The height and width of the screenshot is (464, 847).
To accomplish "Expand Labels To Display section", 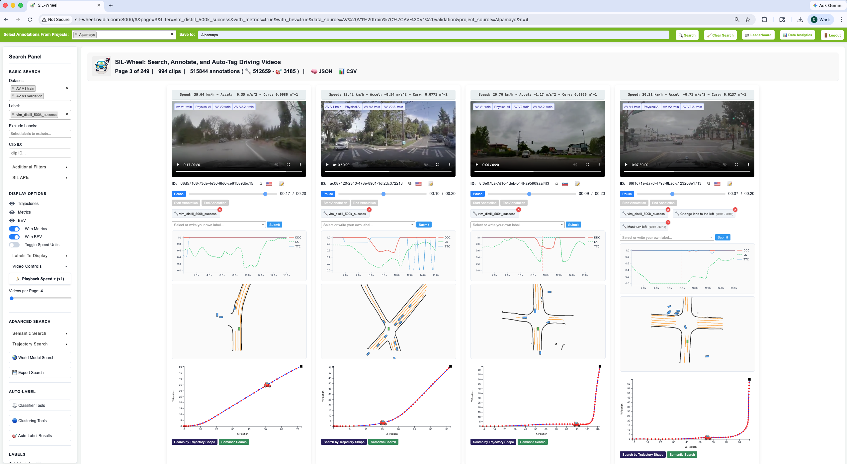I will (40, 256).
